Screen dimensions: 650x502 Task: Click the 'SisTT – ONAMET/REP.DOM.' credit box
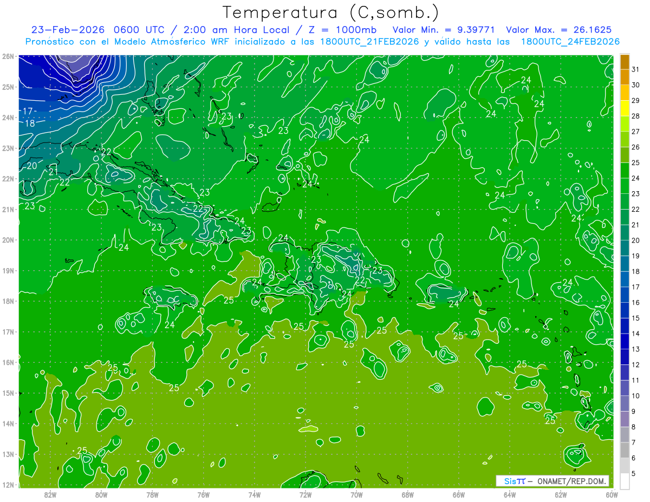pos(552,481)
